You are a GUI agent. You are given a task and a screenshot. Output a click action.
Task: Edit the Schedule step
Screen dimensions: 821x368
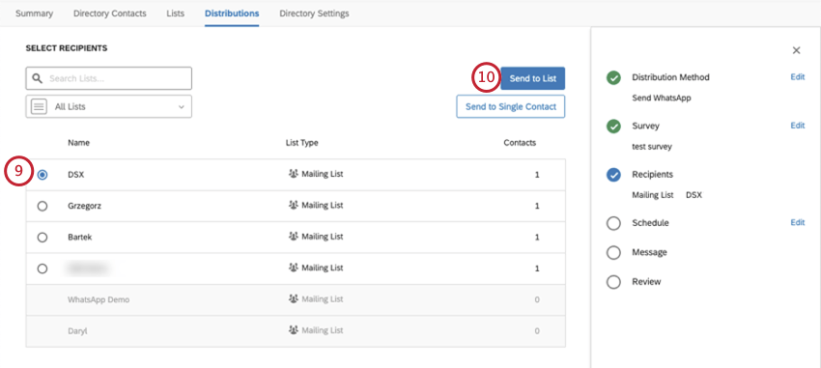tap(798, 222)
